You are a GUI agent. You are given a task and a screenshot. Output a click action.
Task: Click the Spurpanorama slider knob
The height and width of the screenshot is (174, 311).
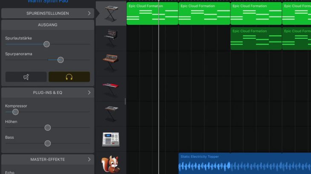pos(60,60)
